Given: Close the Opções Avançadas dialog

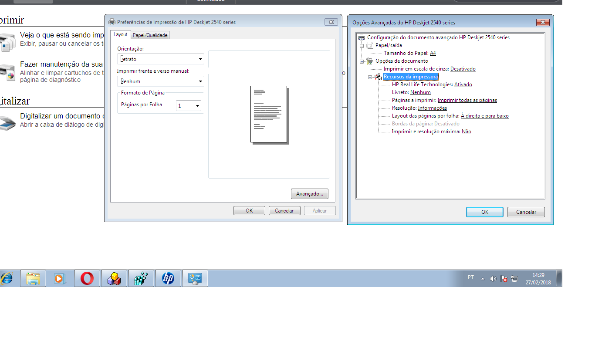Looking at the screenshot, I should coord(542,22).
